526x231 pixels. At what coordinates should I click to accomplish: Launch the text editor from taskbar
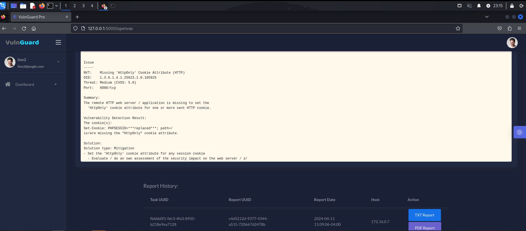pos(32,5)
